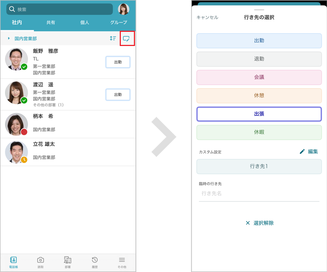Select the 退勤 destination option

coord(259,59)
